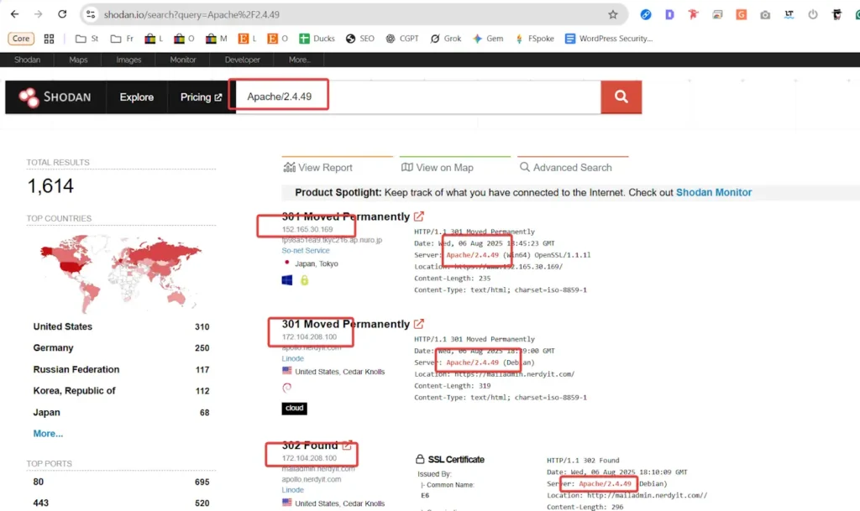Open external link icon beside 302 Found
Screen dimensions: 860x511
(347, 446)
